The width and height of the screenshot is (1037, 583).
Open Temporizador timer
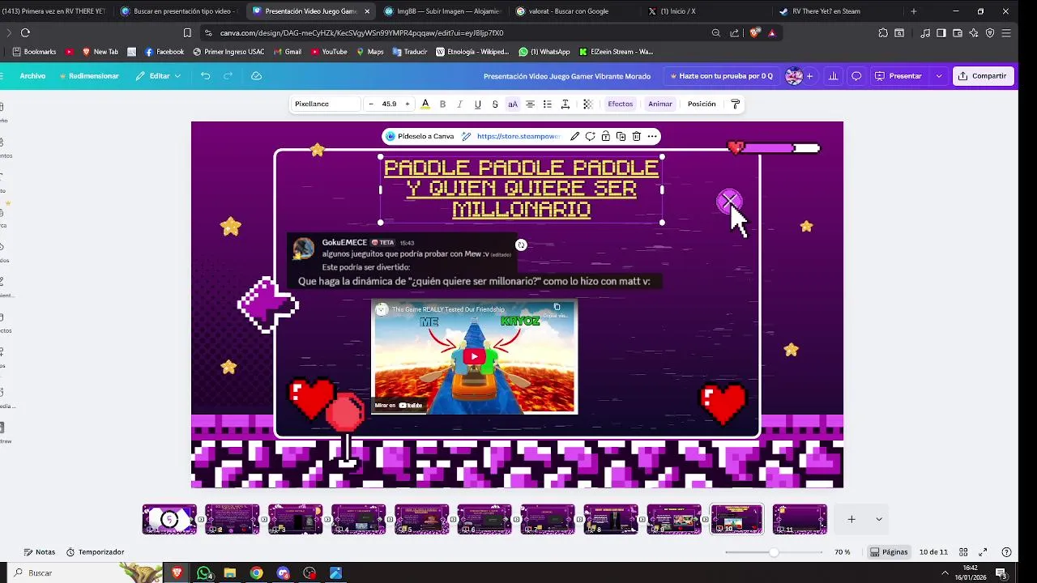pyautogui.click(x=96, y=552)
